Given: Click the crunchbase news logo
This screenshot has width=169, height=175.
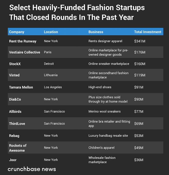Looking at the screenshot, I should pyautogui.click(x=32, y=169).
